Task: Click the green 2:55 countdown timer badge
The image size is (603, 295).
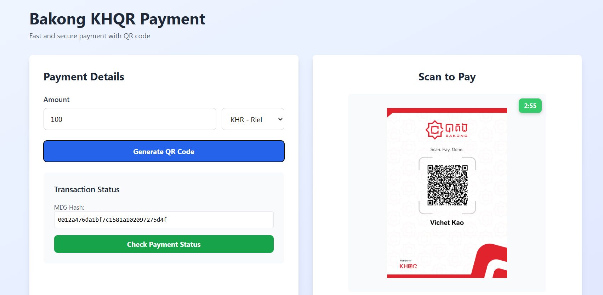Action: [530, 106]
